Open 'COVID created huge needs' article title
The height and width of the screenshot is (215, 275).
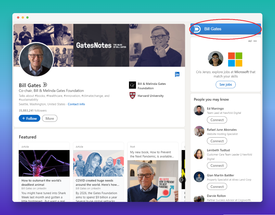97,183
